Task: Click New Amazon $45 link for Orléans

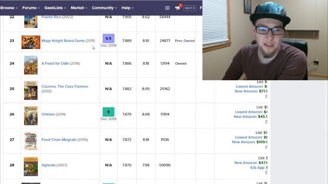Action: tap(251, 117)
